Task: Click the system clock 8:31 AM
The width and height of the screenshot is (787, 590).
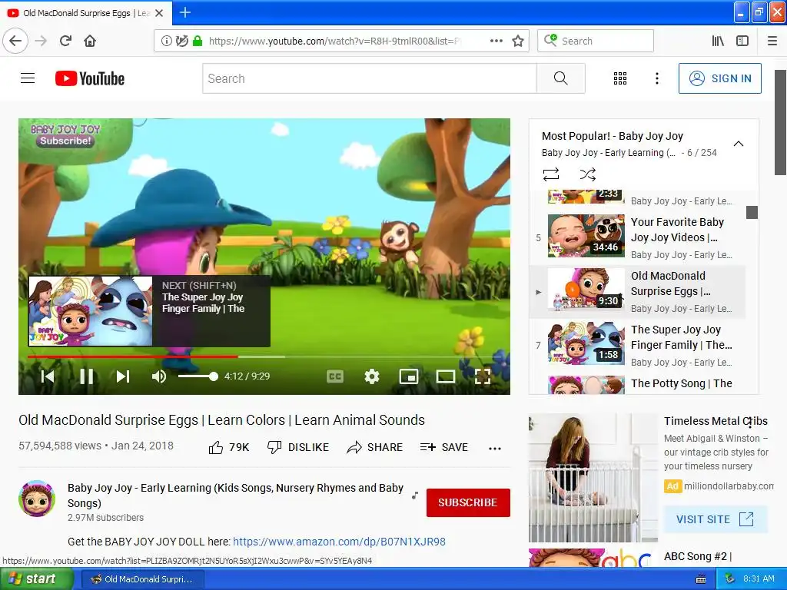Action: [759, 578]
